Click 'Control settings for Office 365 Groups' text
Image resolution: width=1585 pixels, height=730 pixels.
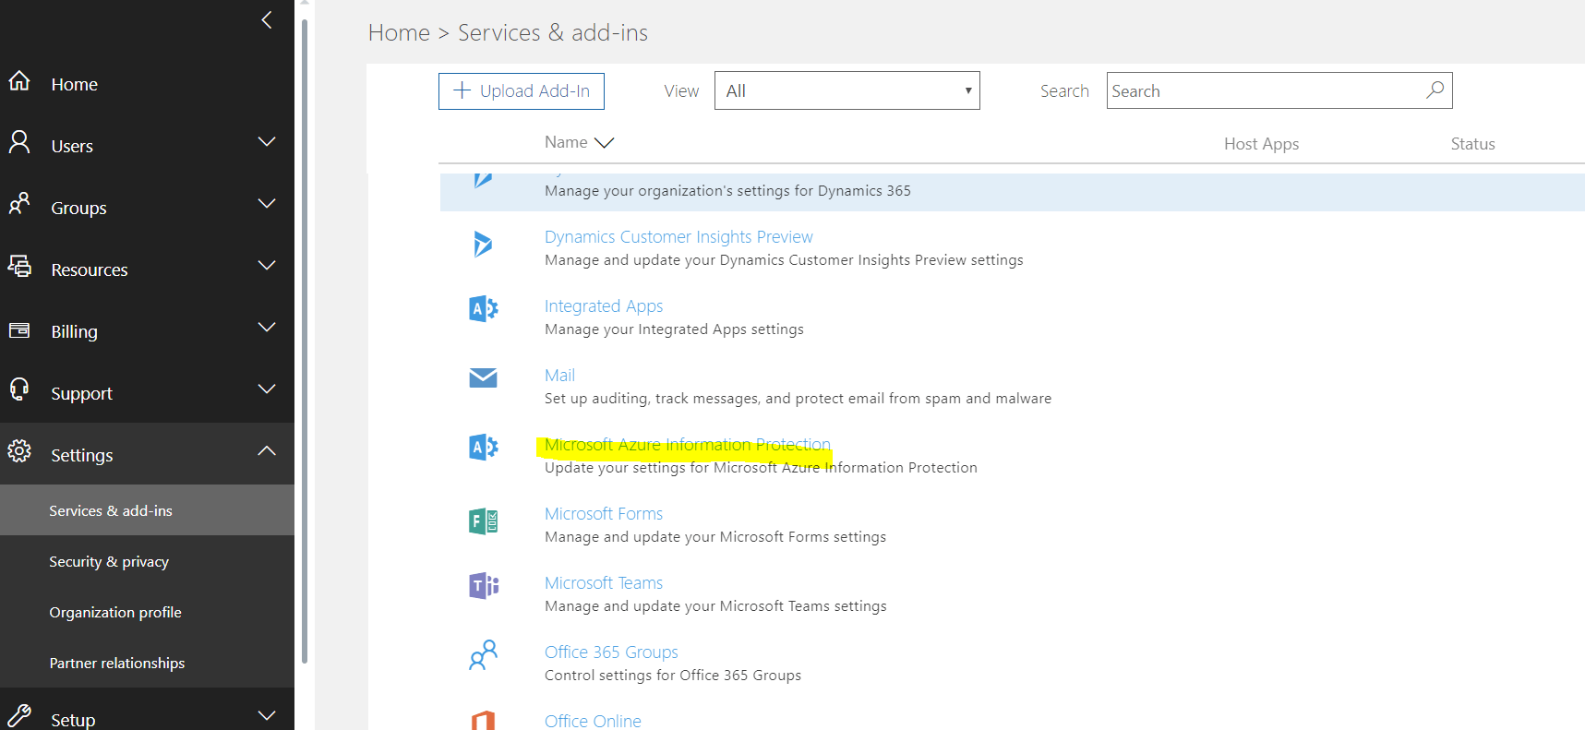(x=673, y=676)
